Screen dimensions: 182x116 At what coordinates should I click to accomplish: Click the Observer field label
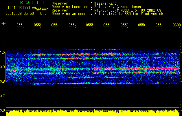[x=60, y=3]
